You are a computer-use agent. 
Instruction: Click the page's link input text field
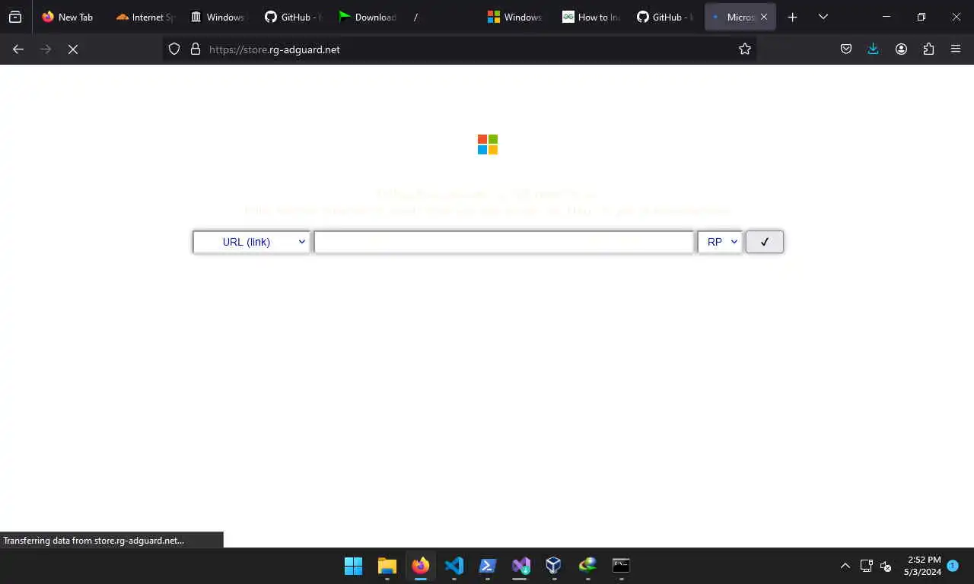[x=504, y=242]
